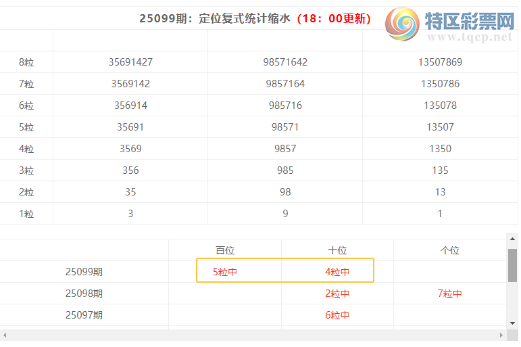521x347 pixels.
Task: Select the 1粒 row value 9
Action: [x=285, y=214]
